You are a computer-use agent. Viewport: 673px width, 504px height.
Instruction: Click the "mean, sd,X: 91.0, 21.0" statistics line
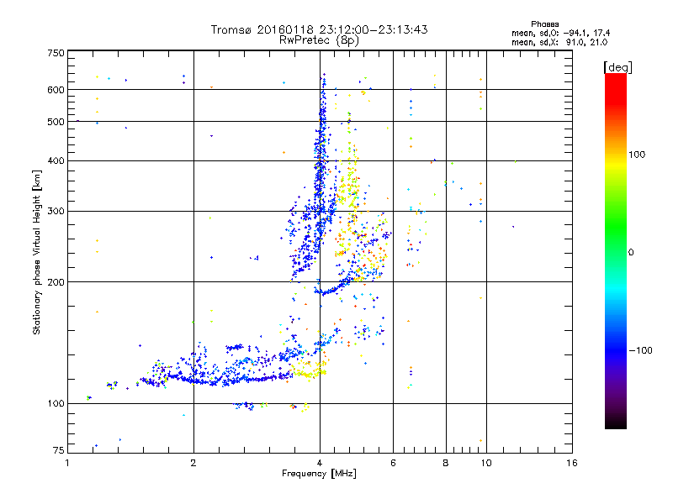click(559, 42)
